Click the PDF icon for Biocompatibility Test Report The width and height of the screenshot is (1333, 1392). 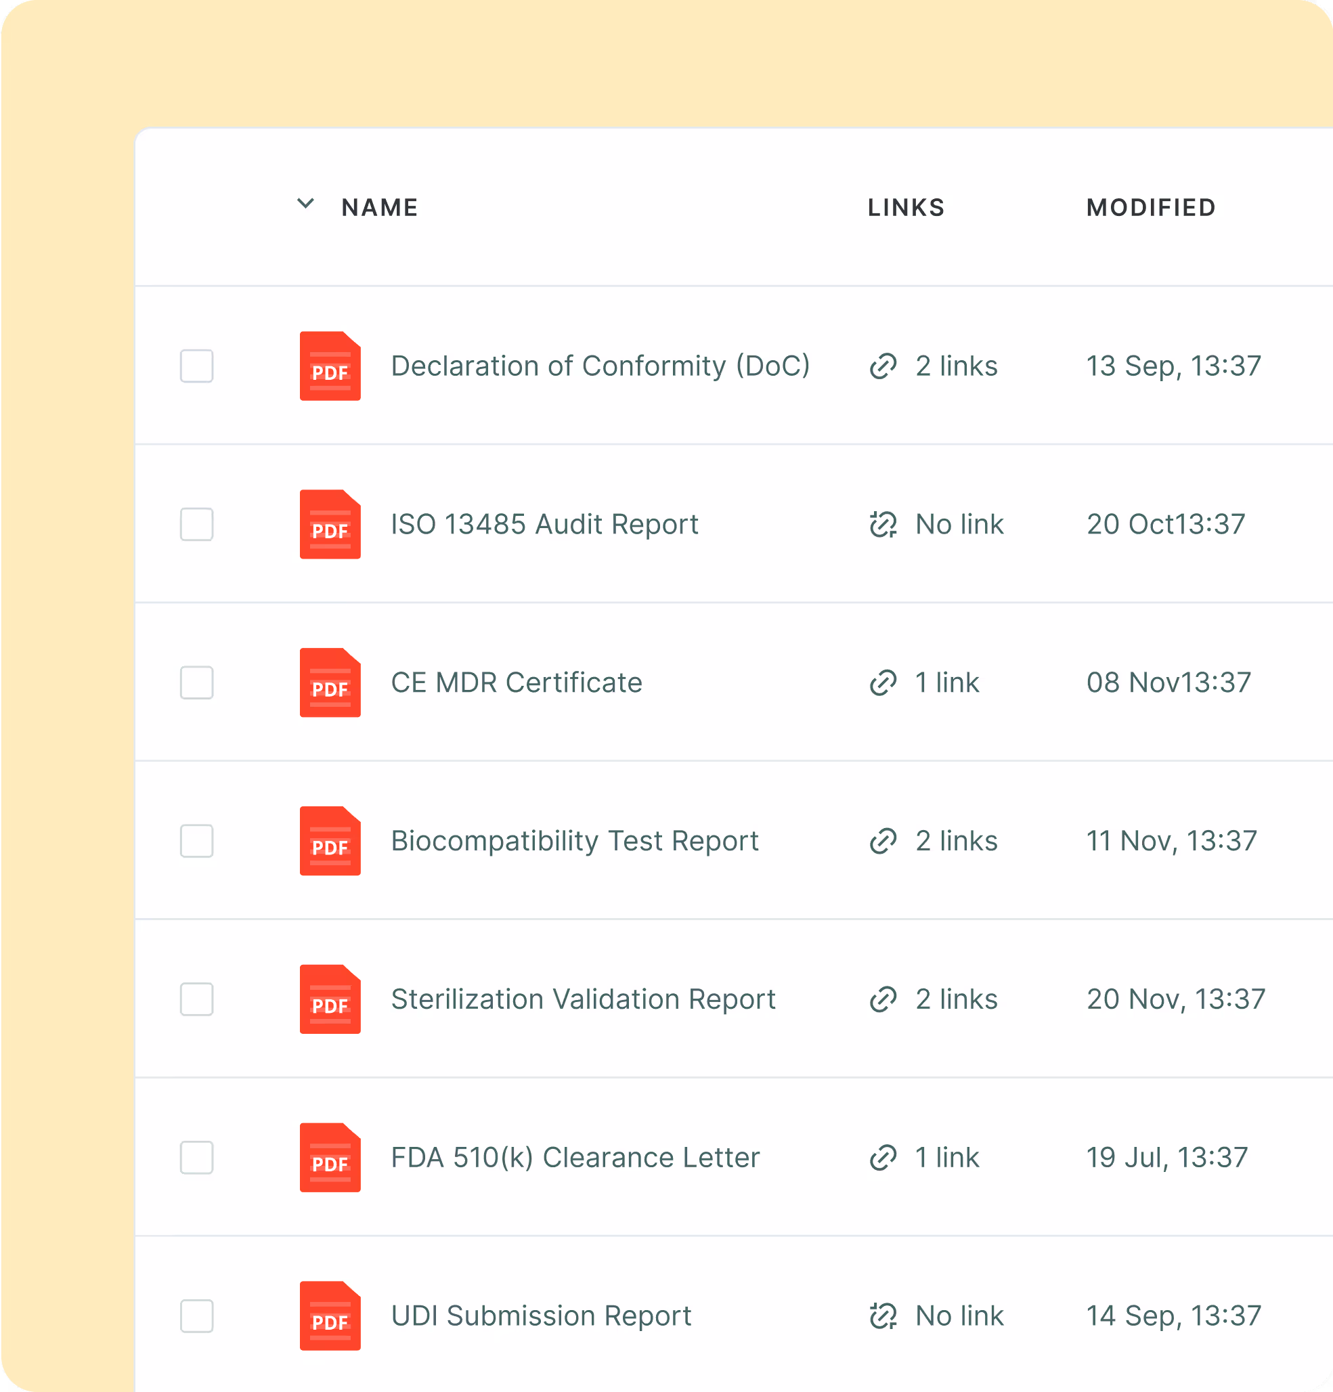tap(330, 841)
